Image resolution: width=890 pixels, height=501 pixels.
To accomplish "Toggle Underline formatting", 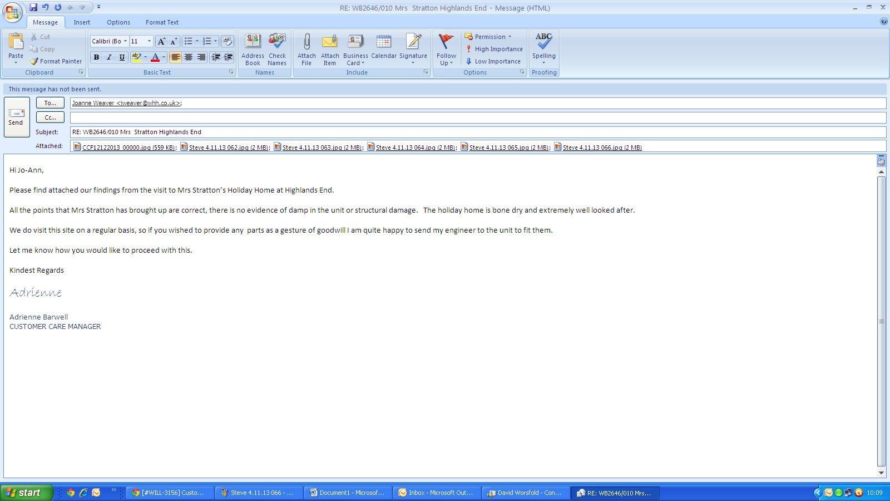I will click(122, 57).
